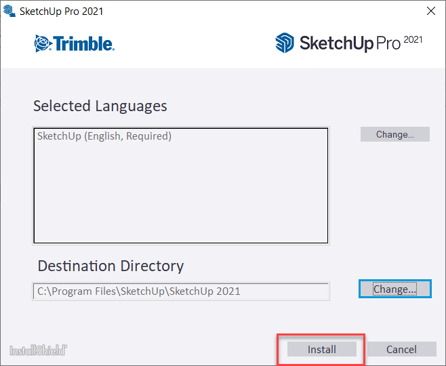The image size is (446, 366).
Task: Click the blank white header banner area
Action: 197,44
